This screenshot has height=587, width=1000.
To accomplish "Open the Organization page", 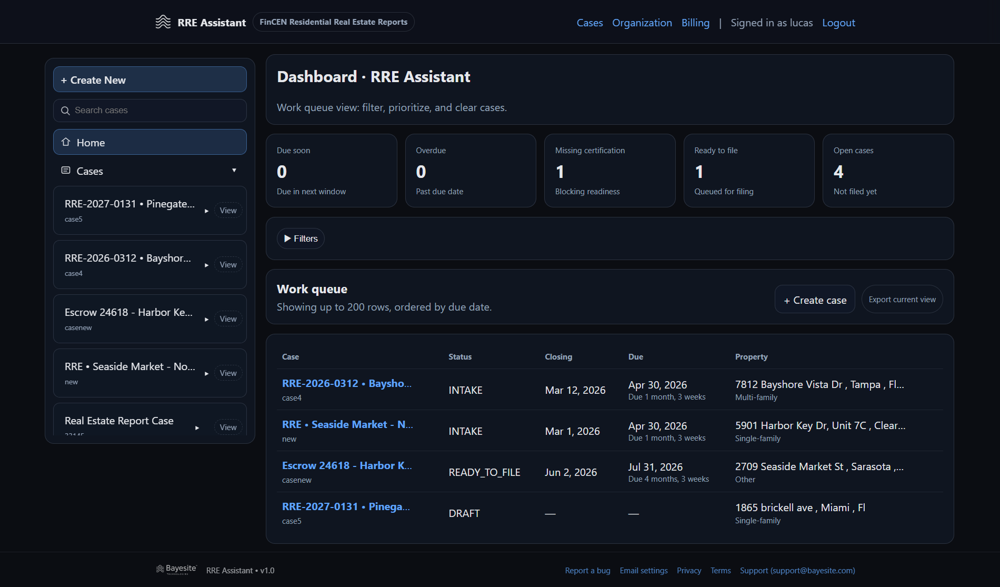I will tap(642, 23).
